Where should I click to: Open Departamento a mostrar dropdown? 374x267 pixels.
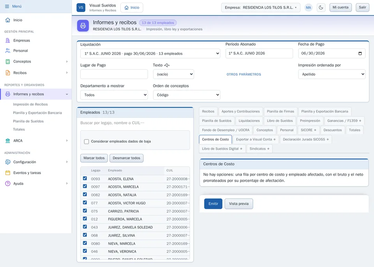[x=114, y=95]
